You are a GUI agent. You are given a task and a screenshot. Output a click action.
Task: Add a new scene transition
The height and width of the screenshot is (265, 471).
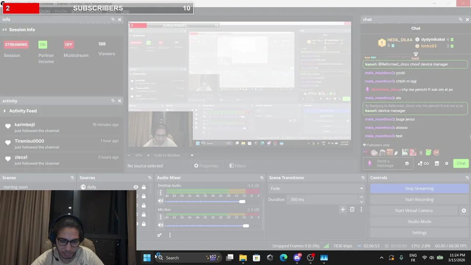coord(343,209)
